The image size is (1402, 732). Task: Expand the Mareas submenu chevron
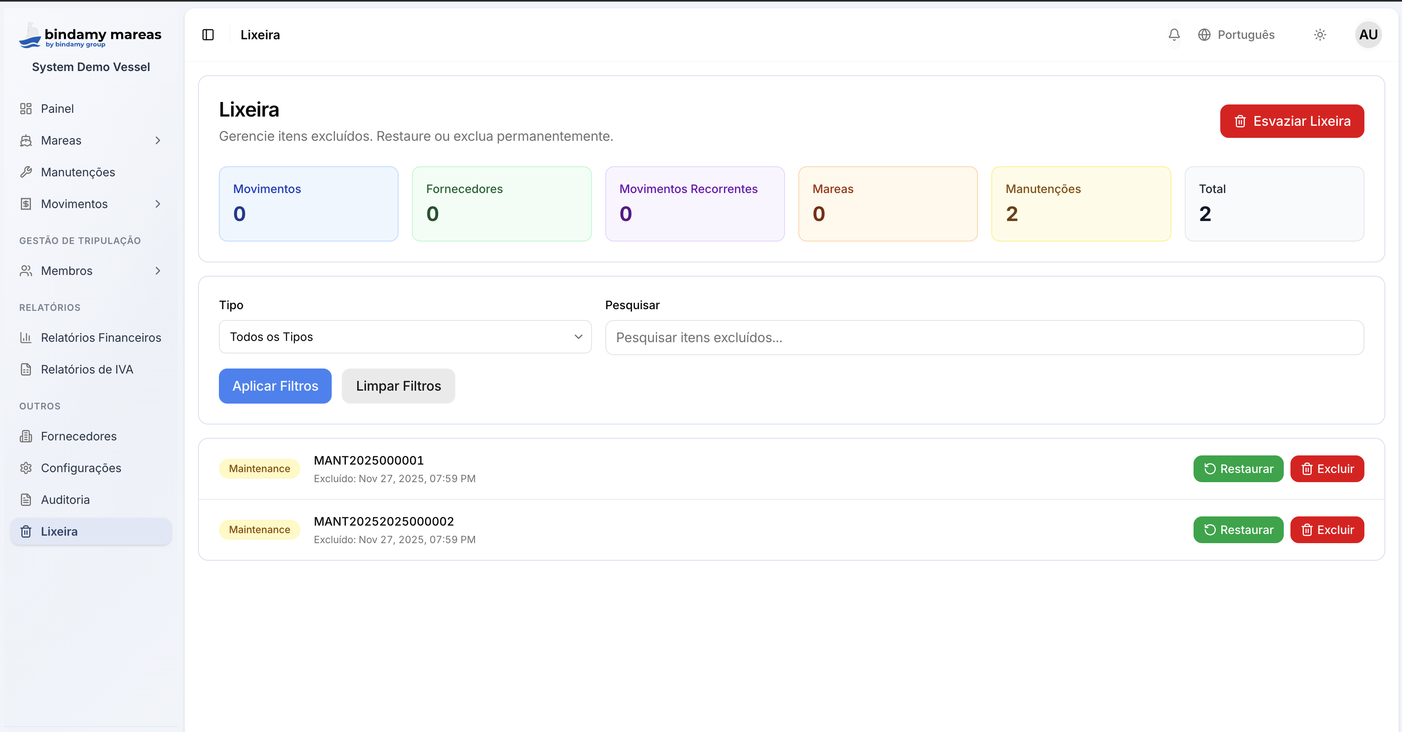tap(158, 140)
